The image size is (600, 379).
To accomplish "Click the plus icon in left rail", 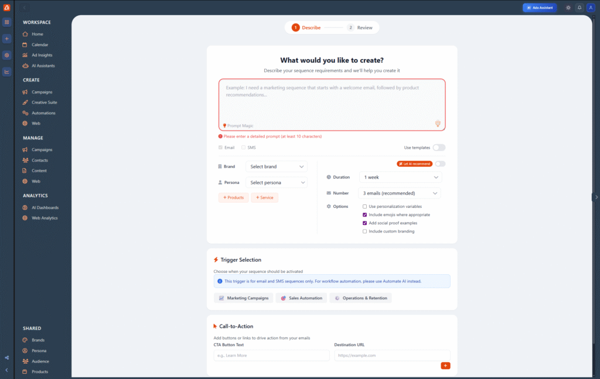I will click(x=6, y=39).
